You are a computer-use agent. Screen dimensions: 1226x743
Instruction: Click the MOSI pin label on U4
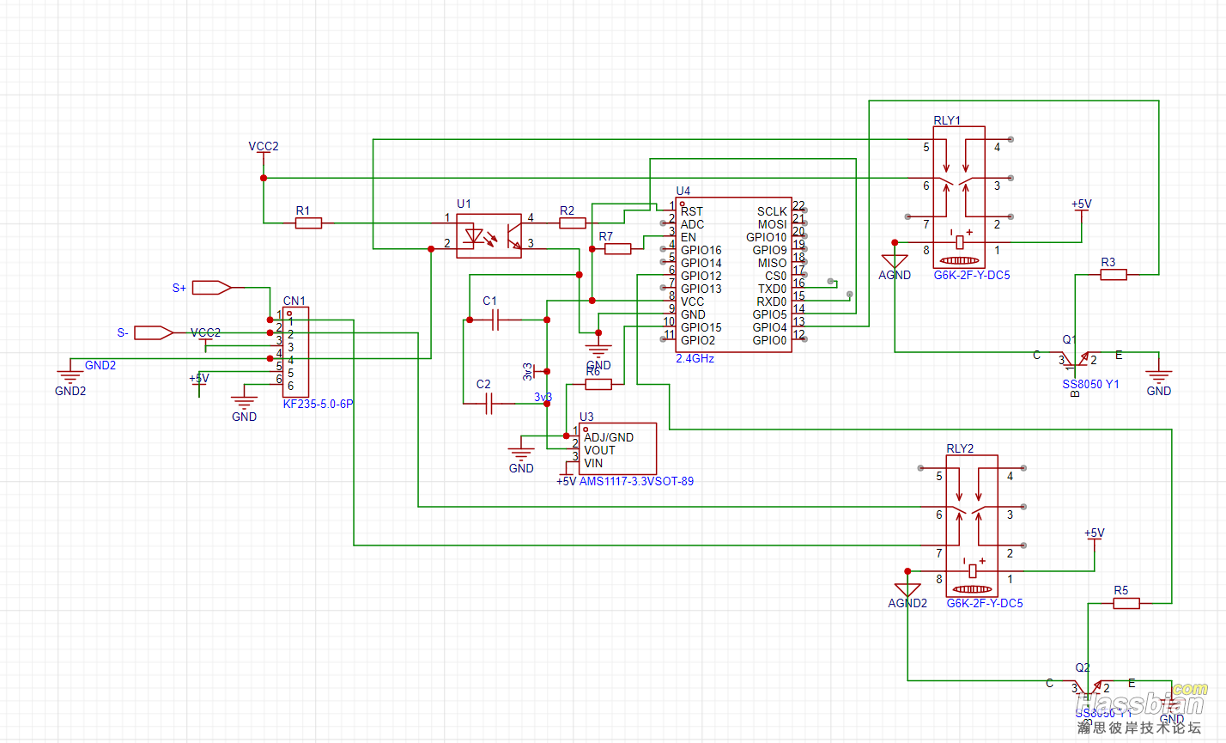point(773,224)
